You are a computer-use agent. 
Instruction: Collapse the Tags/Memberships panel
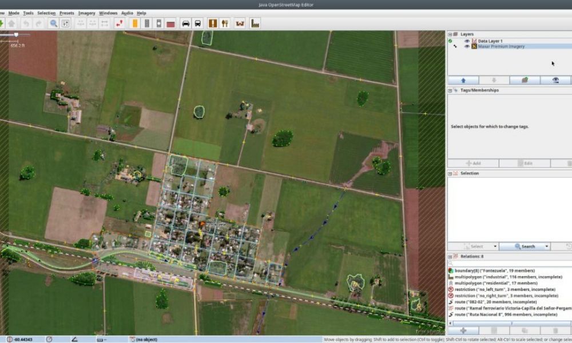(450, 90)
